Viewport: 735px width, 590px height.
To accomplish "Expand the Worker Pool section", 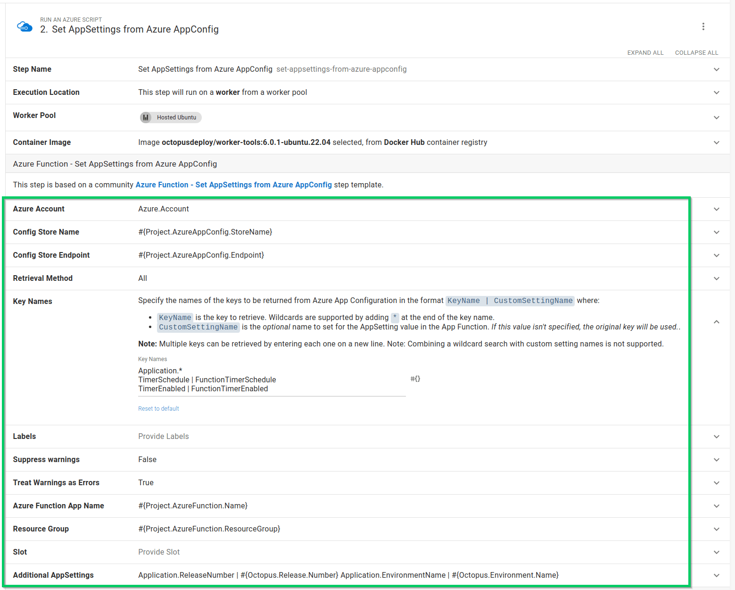I will 717,117.
